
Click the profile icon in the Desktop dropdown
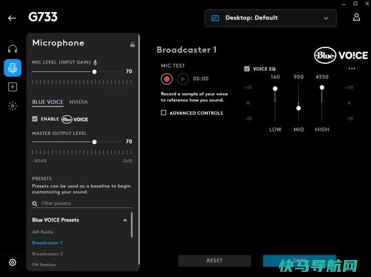(215, 18)
